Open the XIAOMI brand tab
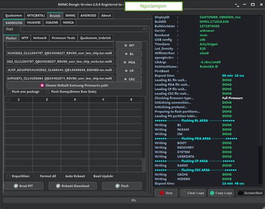265x209 pixels. (x=51, y=22)
